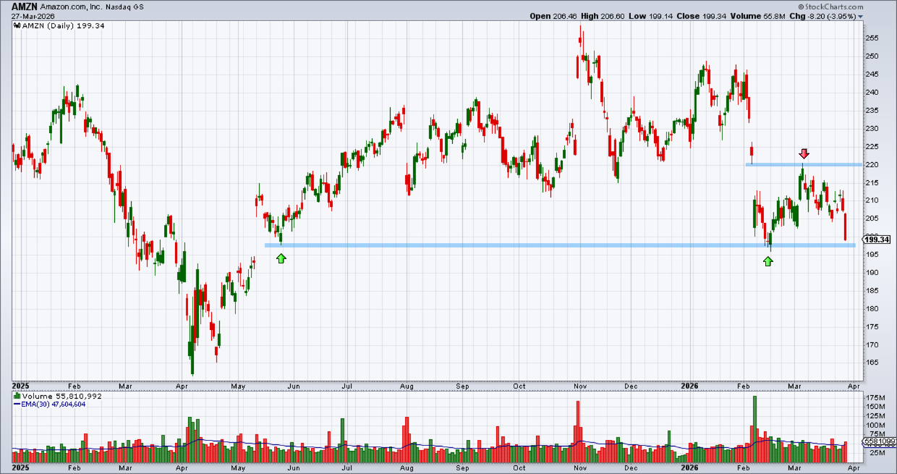This screenshot has height=474, width=897.
Task: Click the Sep label under the price chart
Action: tap(463, 387)
